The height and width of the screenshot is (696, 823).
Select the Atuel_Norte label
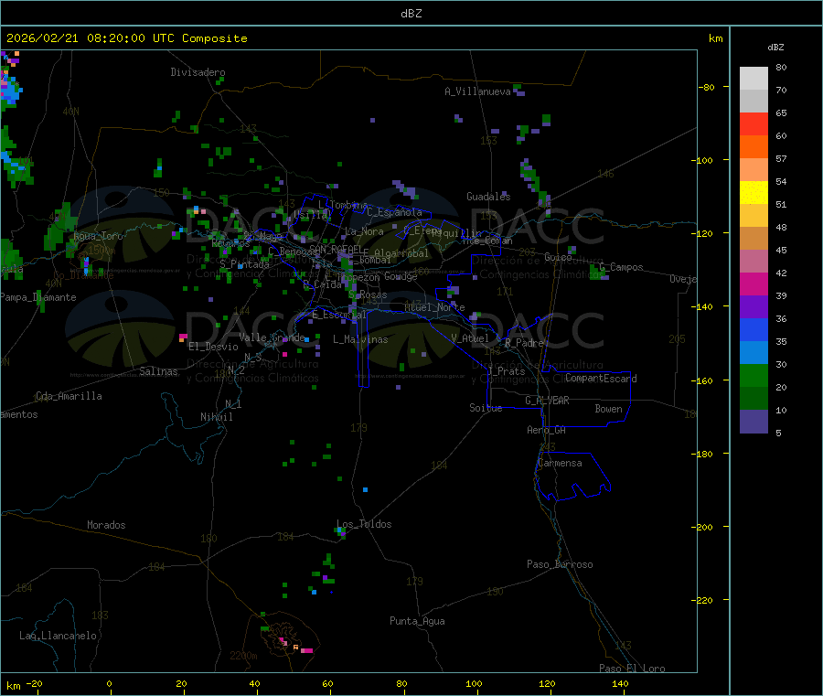(434, 307)
